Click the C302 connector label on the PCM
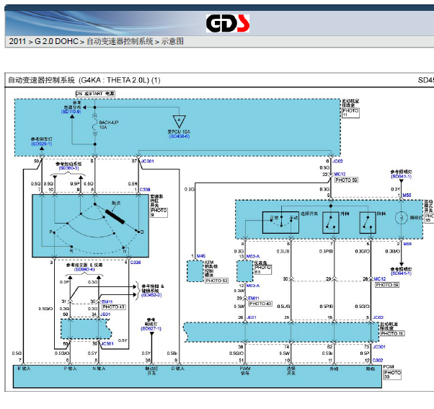This screenshot has width=434, height=409. coord(378,360)
